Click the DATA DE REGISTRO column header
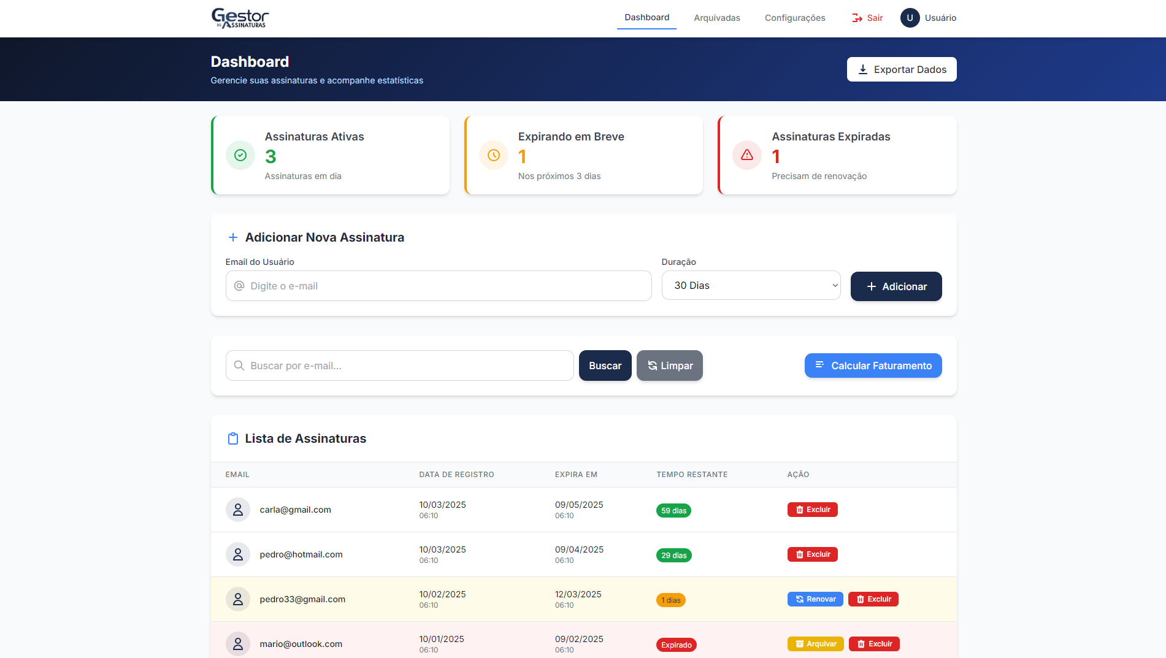Screen dimensions: 1166x658 click(456, 475)
